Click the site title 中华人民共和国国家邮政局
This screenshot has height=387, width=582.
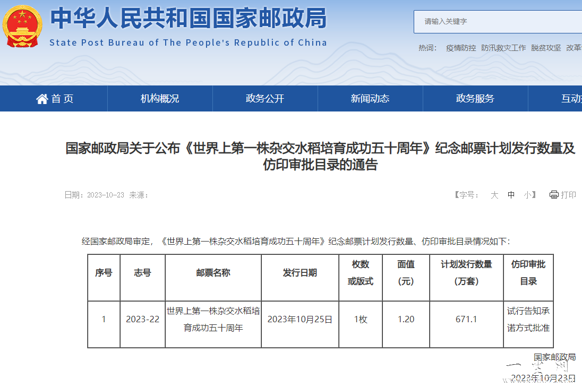(188, 18)
